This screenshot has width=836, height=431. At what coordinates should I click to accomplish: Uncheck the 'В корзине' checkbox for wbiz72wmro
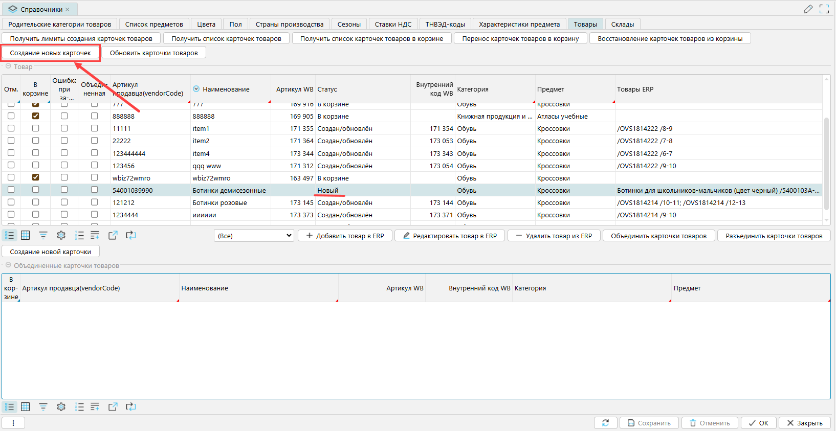tap(35, 177)
